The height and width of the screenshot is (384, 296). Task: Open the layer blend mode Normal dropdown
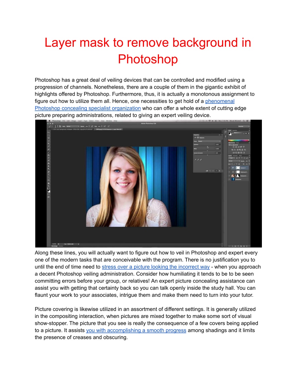click(x=234, y=161)
